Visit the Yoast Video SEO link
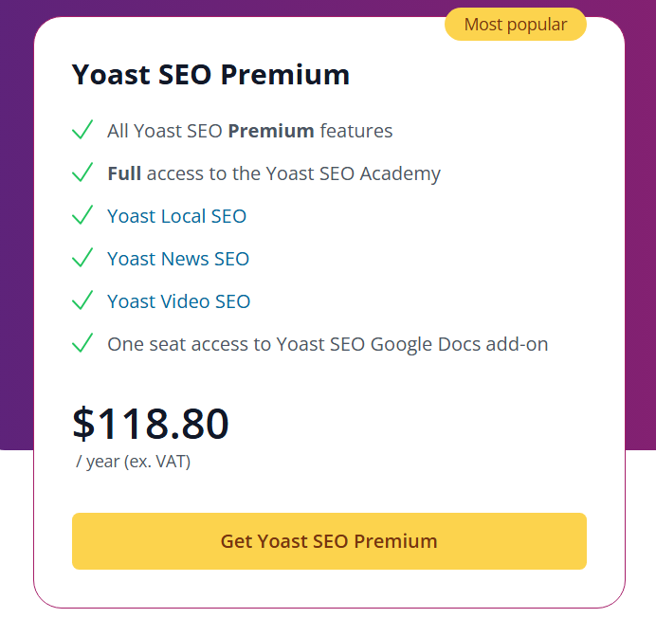The image size is (656, 618). coord(178,301)
